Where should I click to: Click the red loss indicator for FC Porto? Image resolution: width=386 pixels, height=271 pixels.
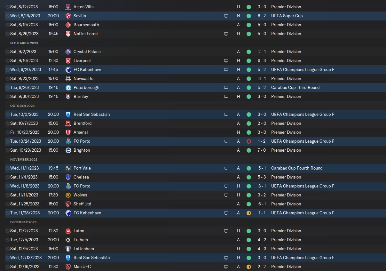(x=249, y=141)
